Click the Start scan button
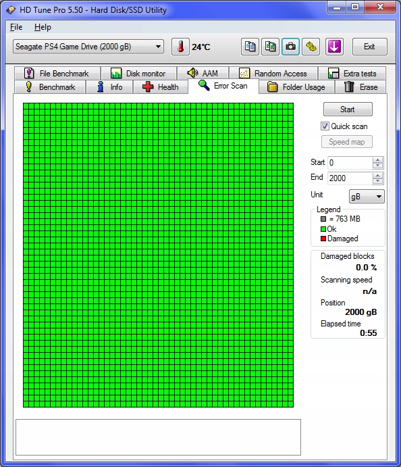 coord(348,109)
